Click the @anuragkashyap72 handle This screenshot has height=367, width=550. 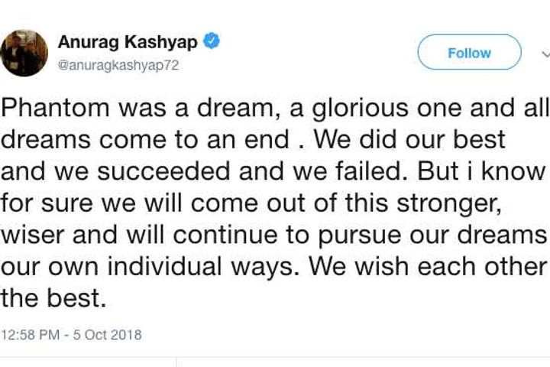(118, 65)
